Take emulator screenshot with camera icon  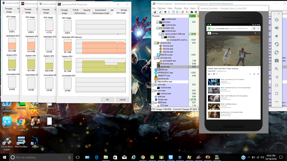277,61
